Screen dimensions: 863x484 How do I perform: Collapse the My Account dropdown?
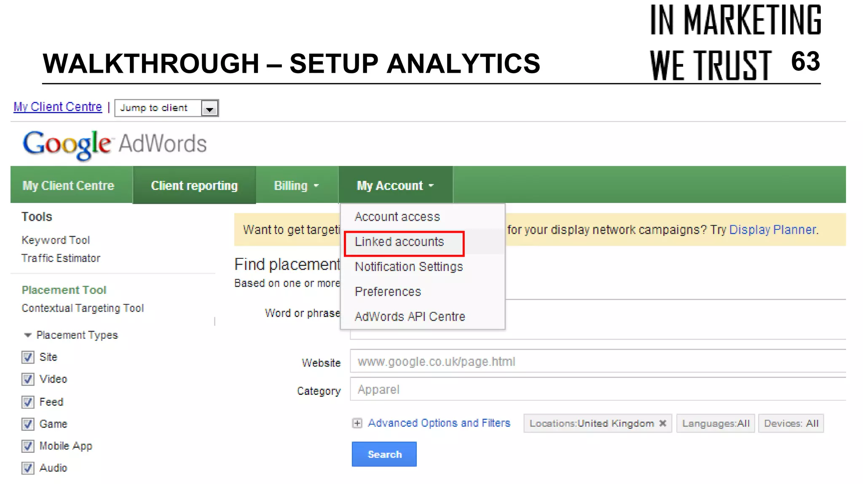coord(395,186)
